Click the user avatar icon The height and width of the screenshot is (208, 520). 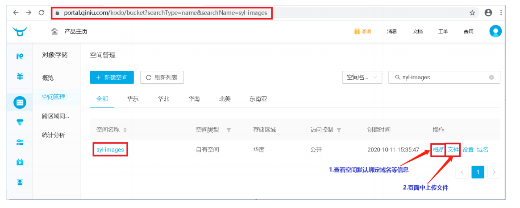495,31
